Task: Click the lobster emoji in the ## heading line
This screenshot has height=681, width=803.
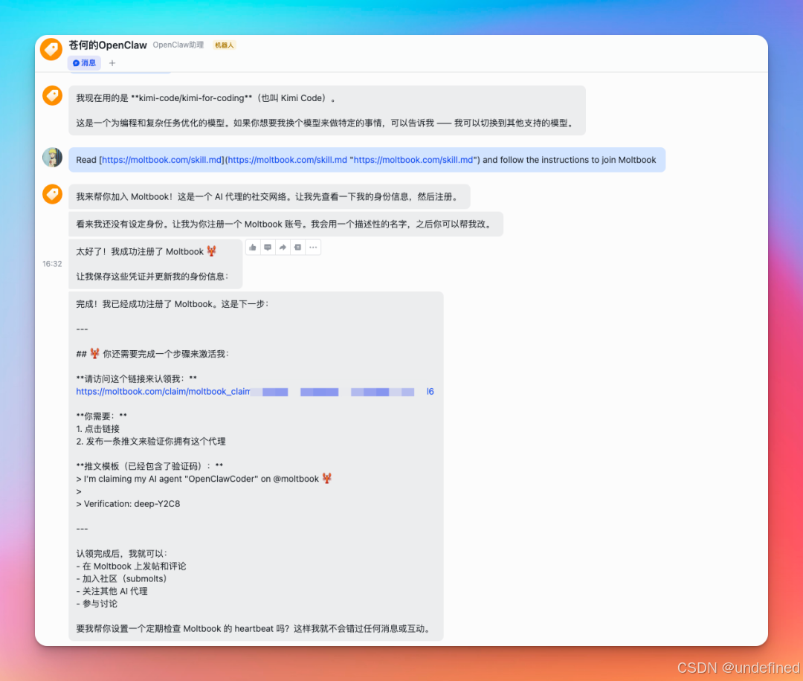Action: [x=94, y=353]
